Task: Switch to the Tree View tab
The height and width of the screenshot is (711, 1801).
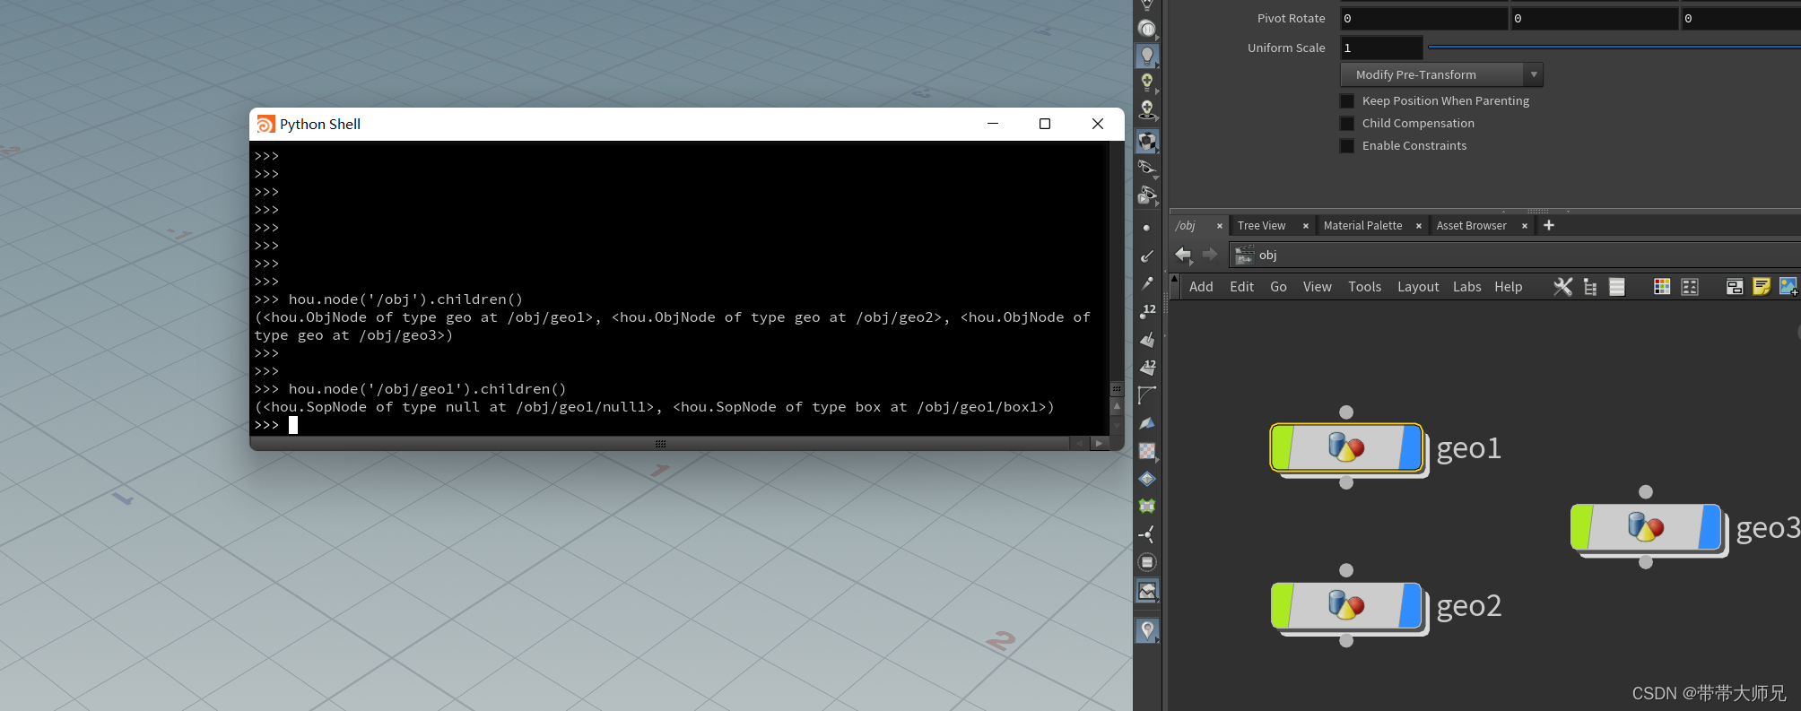Action: (x=1262, y=226)
